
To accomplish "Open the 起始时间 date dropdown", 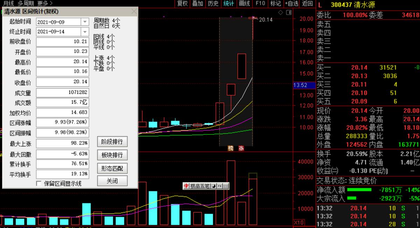I will point(84,21).
